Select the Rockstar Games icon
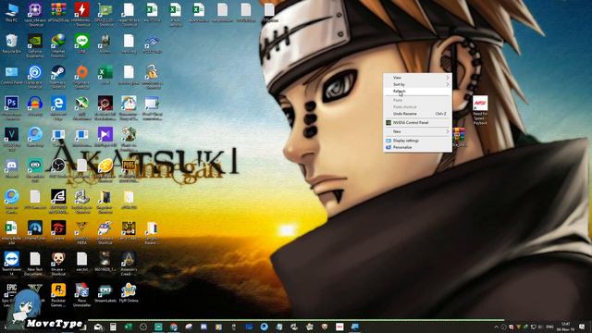 (58, 294)
